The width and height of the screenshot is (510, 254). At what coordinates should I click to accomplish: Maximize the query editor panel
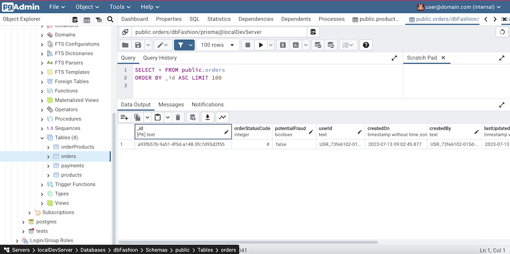click(394, 58)
